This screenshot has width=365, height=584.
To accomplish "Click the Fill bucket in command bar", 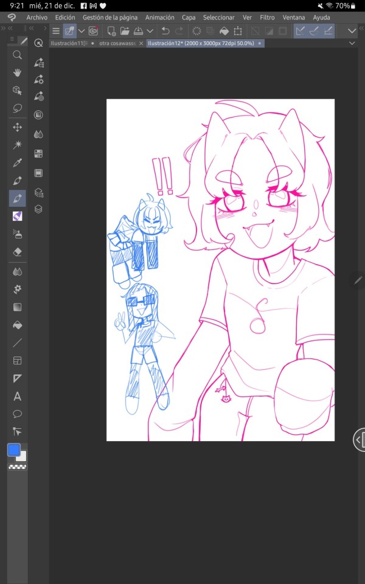I will coord(224,31).
